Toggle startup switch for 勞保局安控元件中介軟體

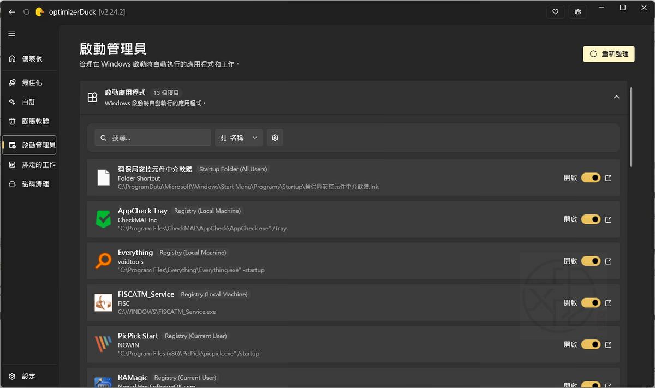pos(591,178)
